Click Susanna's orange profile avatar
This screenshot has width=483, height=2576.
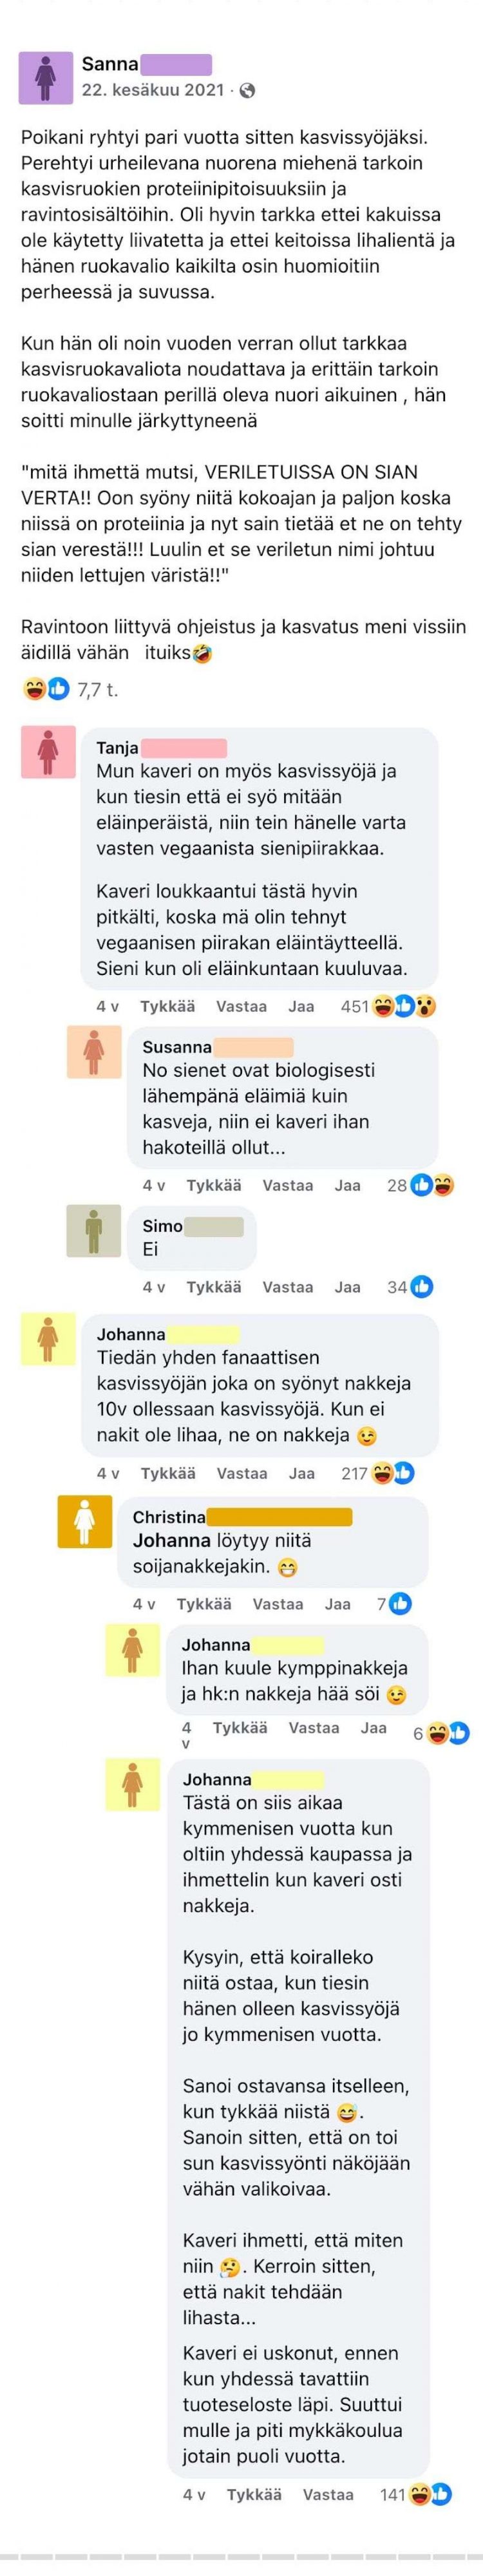[94, 1051]
